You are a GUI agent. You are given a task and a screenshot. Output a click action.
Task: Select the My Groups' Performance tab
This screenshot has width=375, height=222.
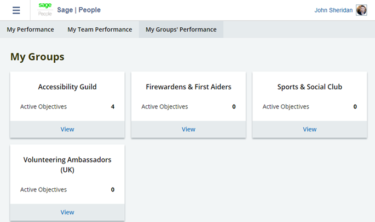[x=181, y=29]
